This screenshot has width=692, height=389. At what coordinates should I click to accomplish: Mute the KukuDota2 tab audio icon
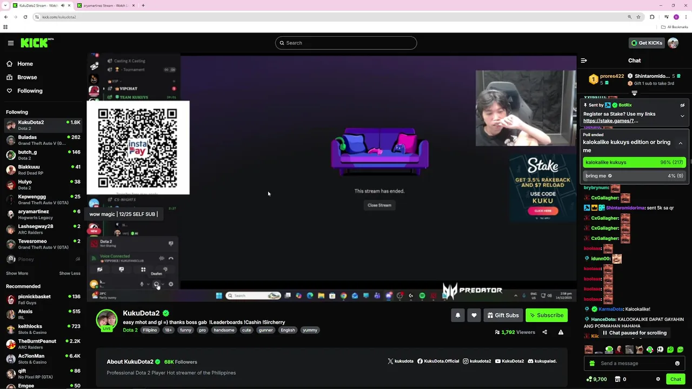pos(62,5)
